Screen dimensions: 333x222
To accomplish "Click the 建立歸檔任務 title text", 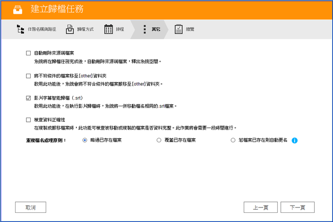I will [x=57, y=9].
